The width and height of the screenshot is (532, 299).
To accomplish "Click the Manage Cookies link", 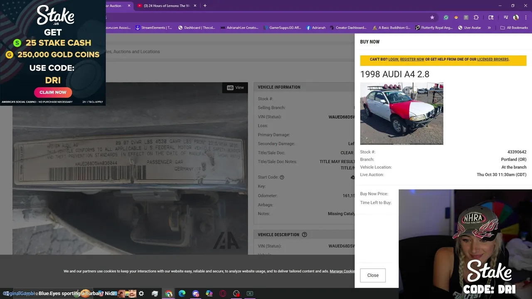I will tap(342, 271).
